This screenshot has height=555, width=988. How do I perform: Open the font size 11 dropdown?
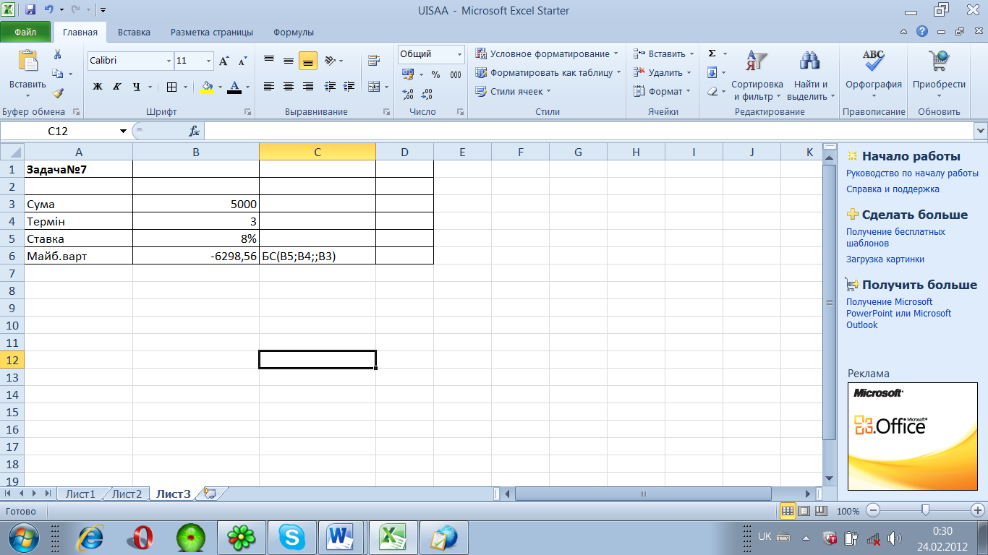point(209,61)
